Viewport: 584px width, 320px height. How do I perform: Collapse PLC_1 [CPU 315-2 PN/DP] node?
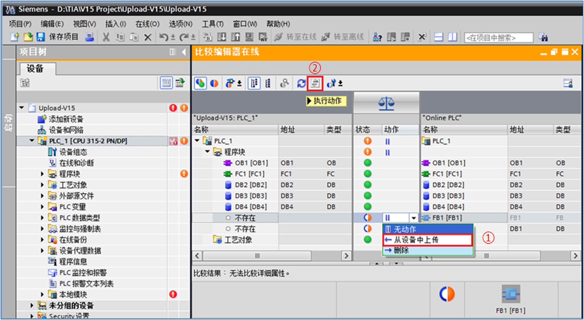tap(32, 141)
